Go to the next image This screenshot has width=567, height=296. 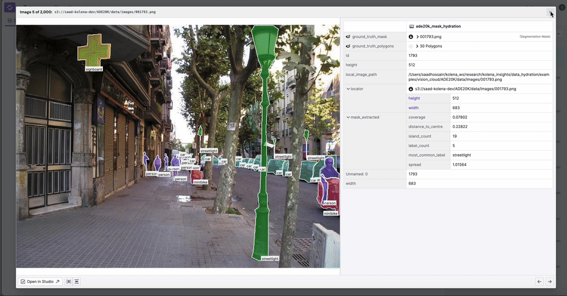549,282
